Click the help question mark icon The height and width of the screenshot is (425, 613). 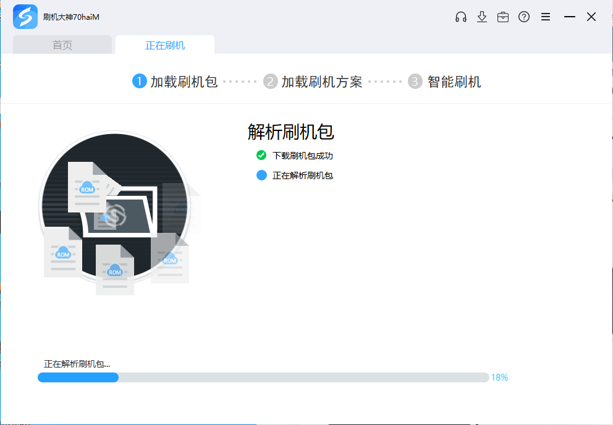coord(524,17)
